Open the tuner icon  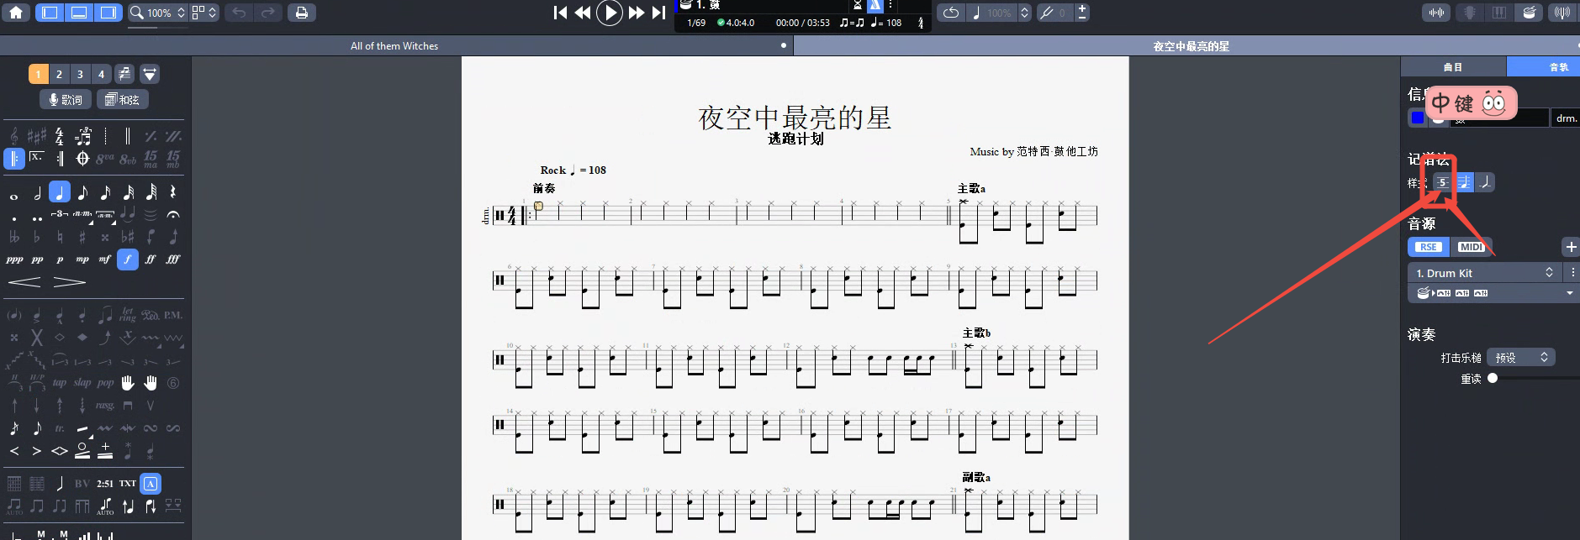pyautogui.click(x=1562, y=13)
